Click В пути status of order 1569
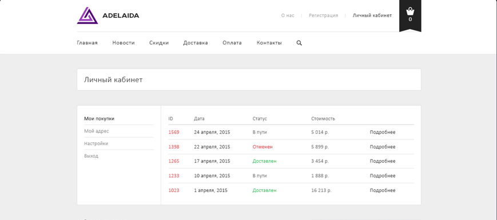Viewport: 497px width, 220px height. (x=260, y=133)
